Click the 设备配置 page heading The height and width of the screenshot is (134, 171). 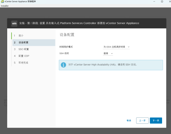(x=67, y=35)
